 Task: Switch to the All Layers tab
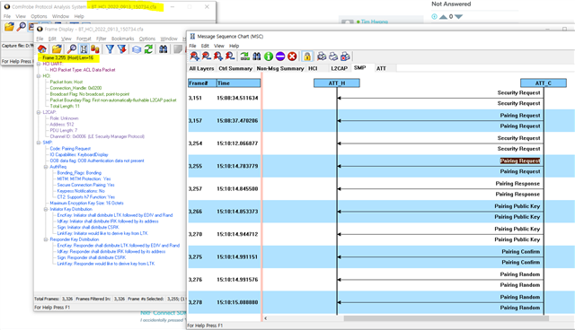pos(201,68)
